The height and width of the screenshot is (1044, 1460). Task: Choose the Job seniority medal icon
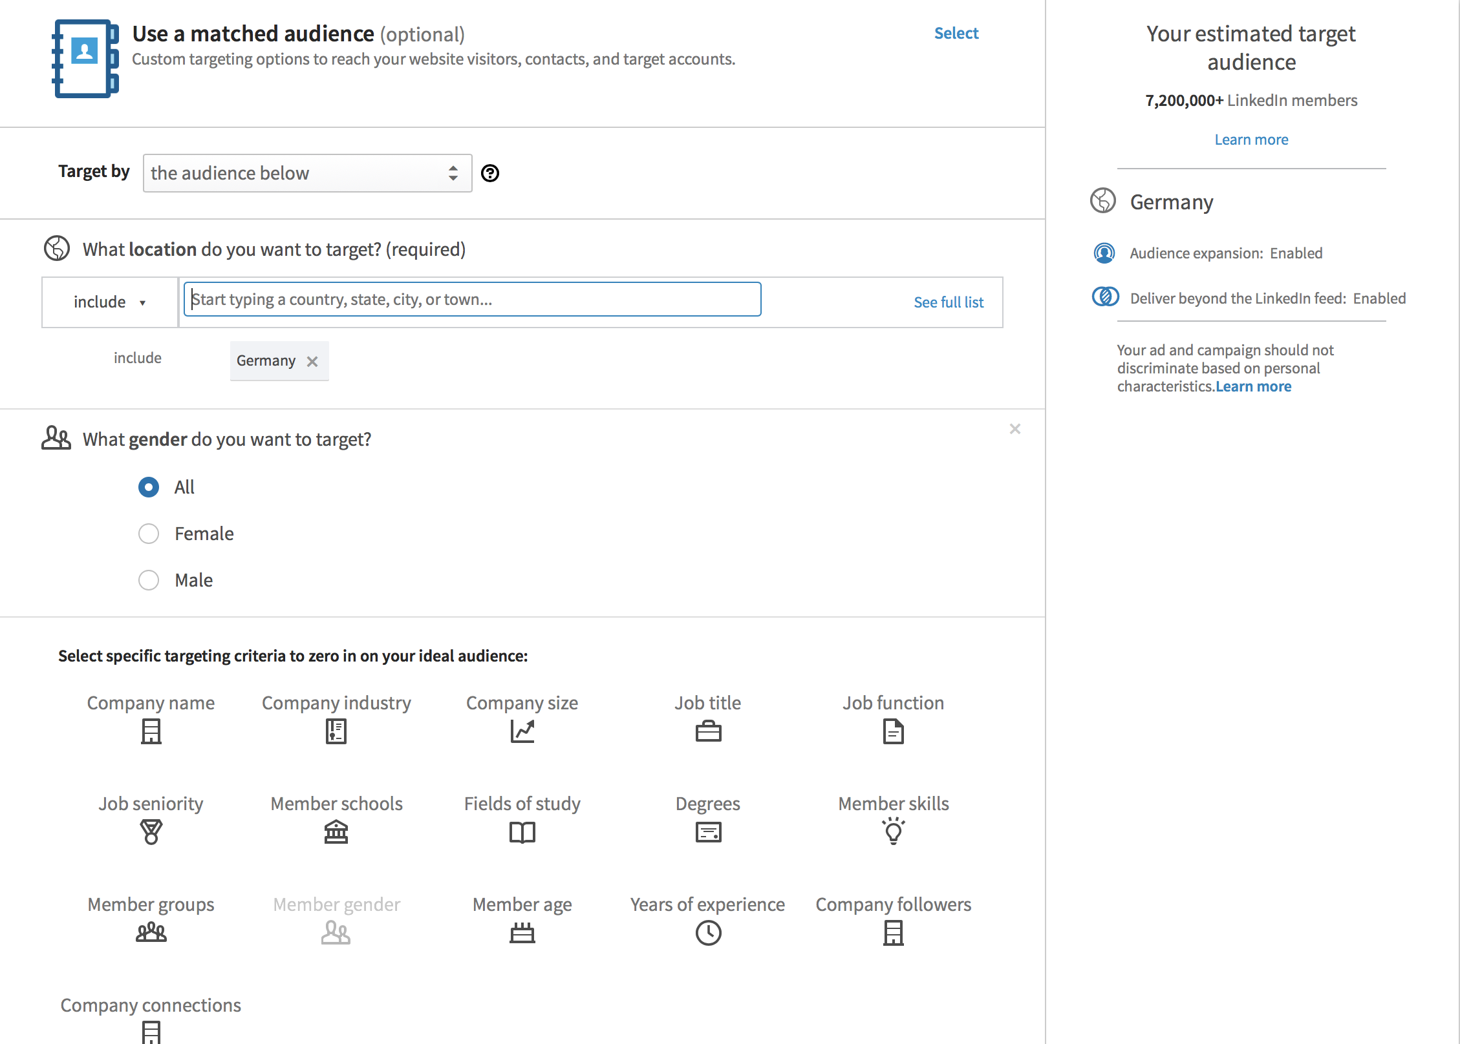151,832
